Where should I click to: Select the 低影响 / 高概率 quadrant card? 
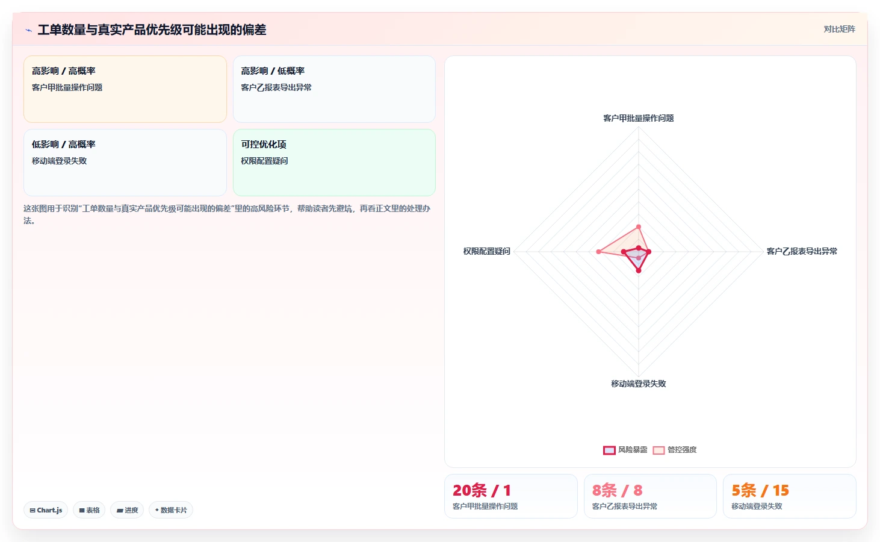click(x=125, y=163)
